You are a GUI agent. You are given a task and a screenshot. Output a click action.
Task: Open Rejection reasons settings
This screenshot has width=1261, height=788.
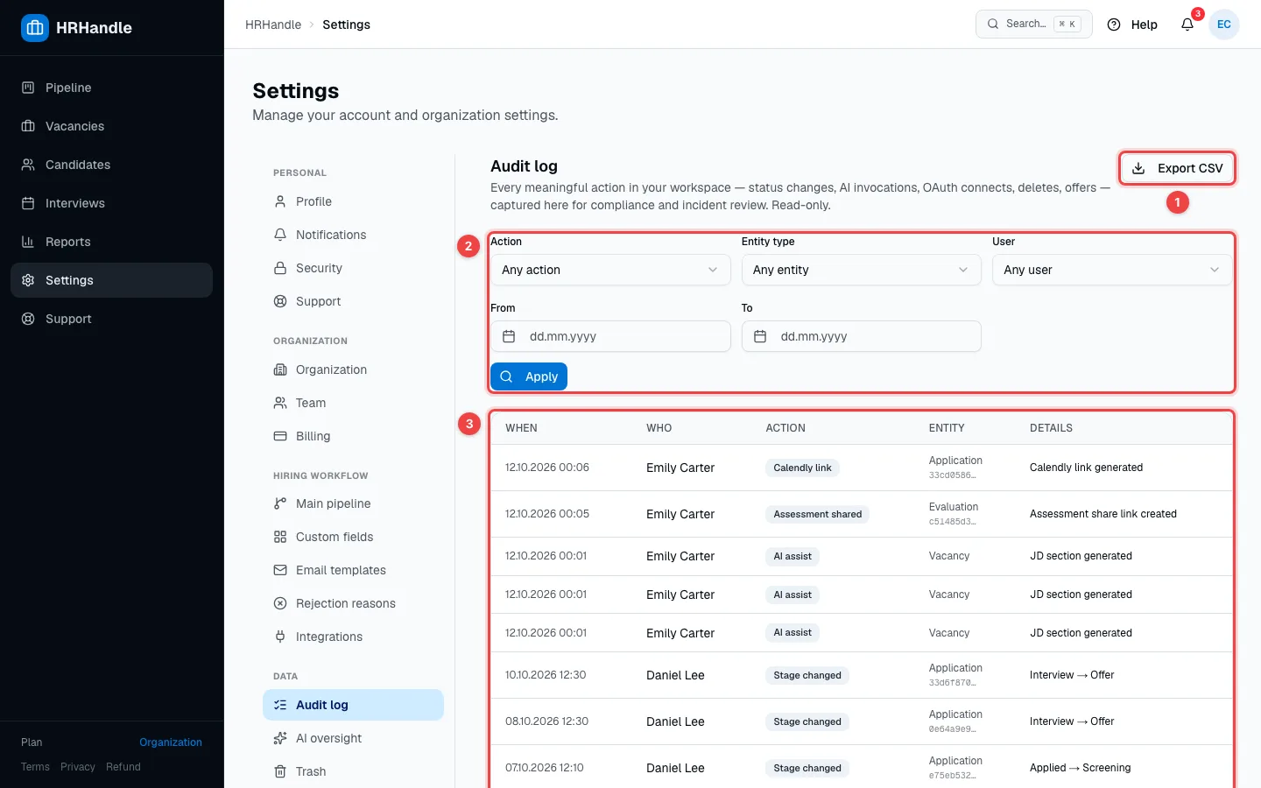(353, 603)
